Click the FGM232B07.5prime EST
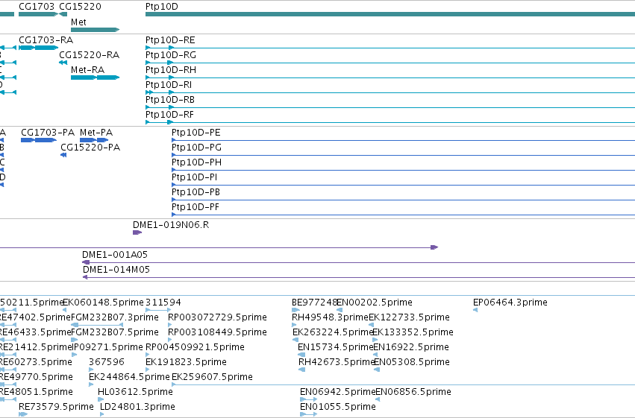Screen dimensions: 635x418 coord(115,332)
